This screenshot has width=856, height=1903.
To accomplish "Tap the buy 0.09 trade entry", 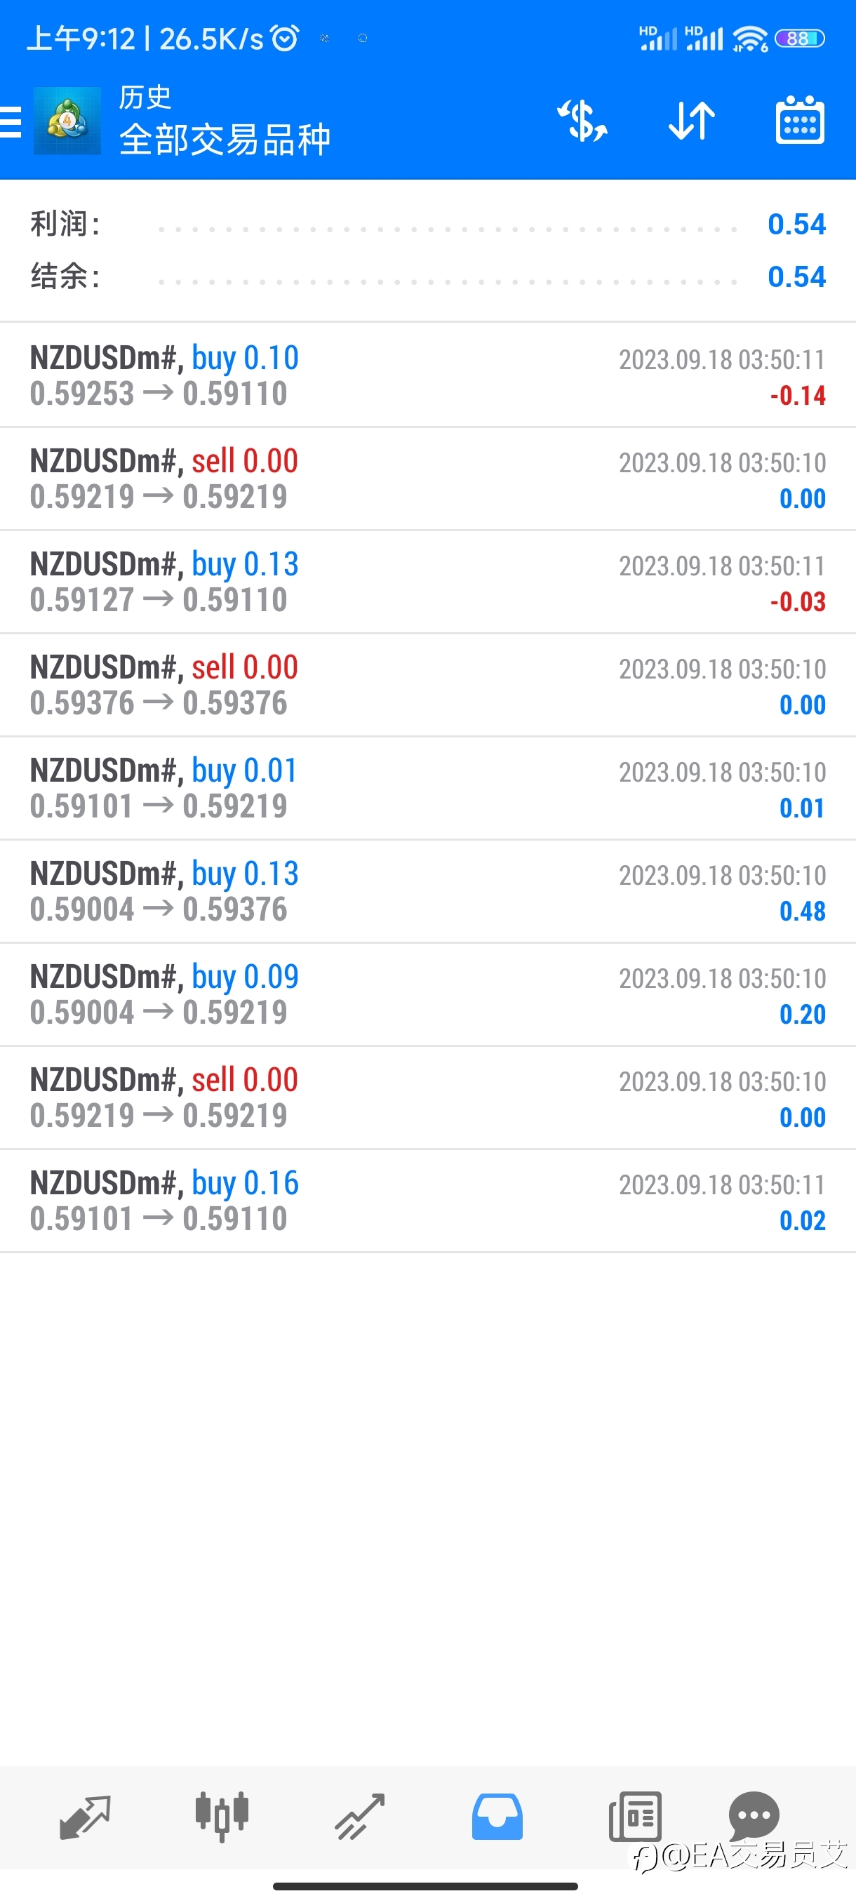I will 429,994.
